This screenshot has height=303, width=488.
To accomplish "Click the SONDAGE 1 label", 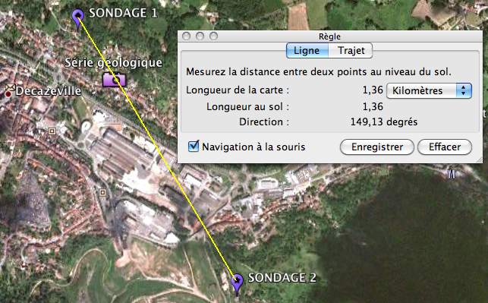I will tap(123, 13).
